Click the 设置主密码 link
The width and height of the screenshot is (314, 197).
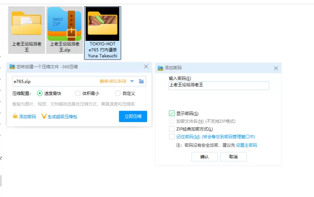coord(246,145)
